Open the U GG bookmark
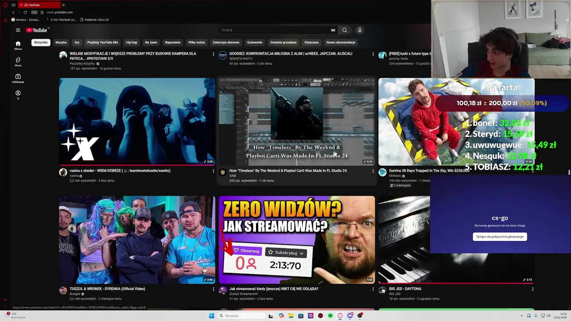The image size is (571, 321). click(x=61, y=20)
